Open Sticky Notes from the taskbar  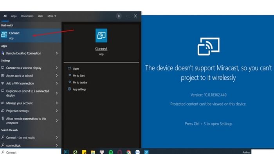[x=84, y=152]
